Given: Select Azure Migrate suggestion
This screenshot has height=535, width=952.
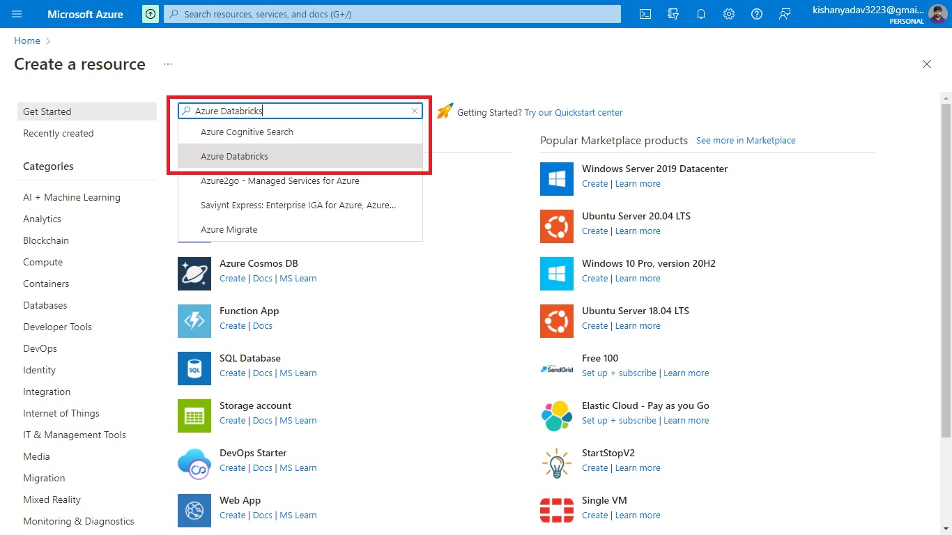Looking at the screenshot, I should tap(300, 229).
